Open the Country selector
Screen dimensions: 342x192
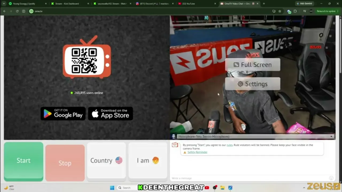click(x=106, y=160)
